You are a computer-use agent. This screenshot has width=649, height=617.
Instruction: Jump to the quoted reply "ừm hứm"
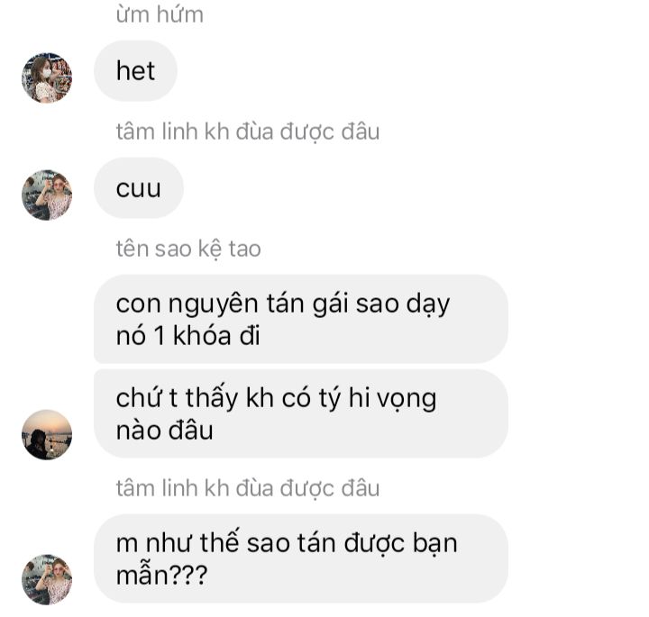(160, 14)
